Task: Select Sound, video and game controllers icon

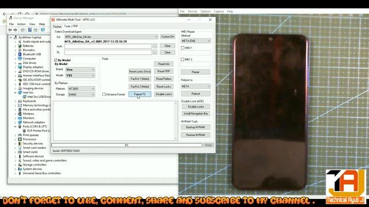Action: tap(20, 160)
